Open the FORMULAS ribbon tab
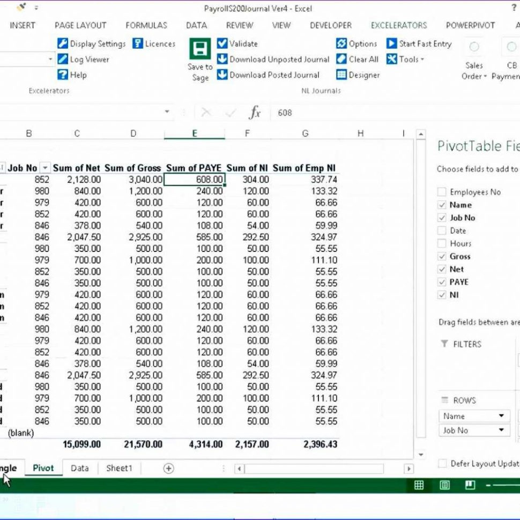Screen dimensions: 520x520 pos(146,25)
